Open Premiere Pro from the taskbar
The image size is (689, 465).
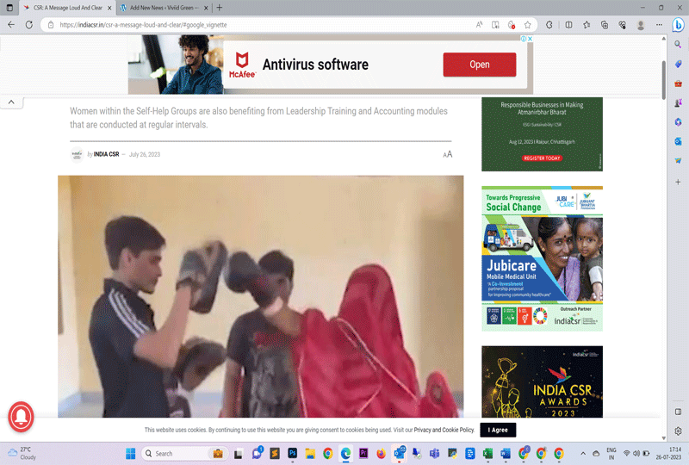363,453
